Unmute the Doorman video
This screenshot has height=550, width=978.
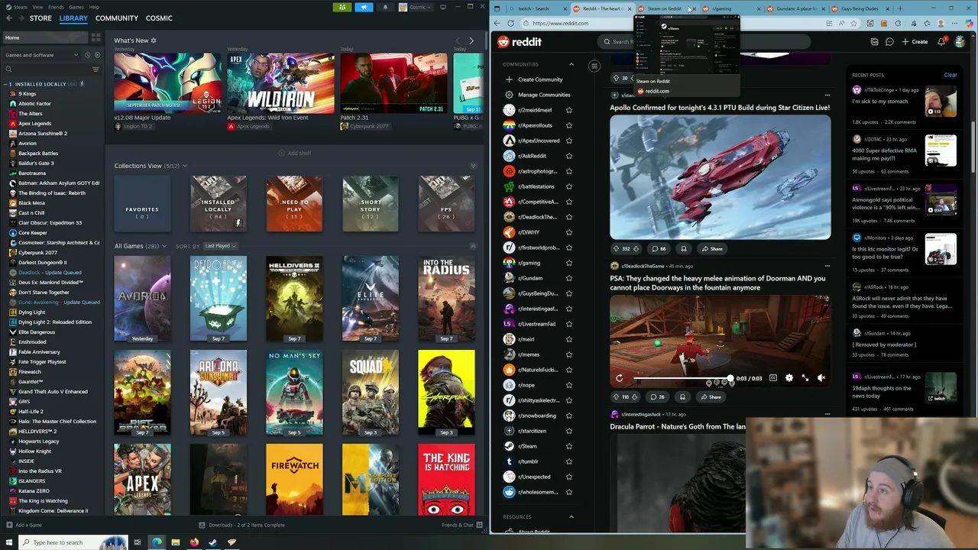point(821,378)
